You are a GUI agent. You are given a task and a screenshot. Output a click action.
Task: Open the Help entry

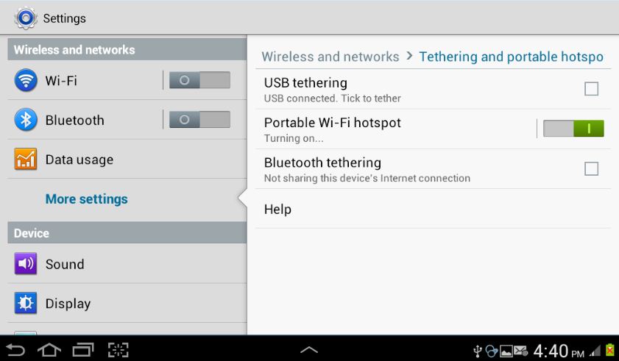(x=434, y=209)
